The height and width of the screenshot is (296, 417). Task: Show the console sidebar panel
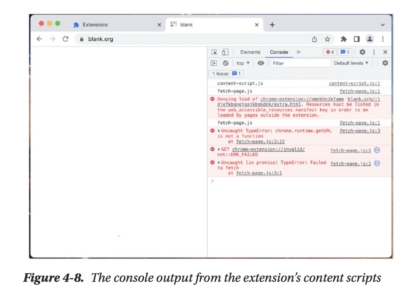tap(214, 63)
